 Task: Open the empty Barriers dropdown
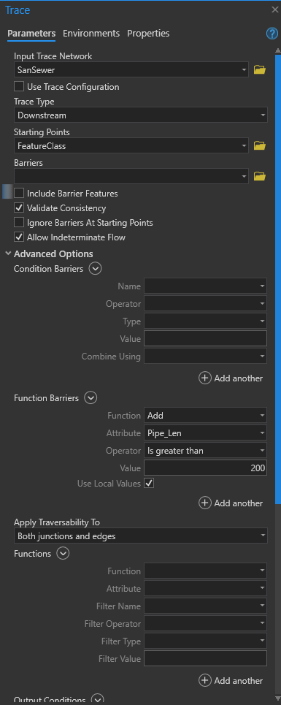coord(131,176)
